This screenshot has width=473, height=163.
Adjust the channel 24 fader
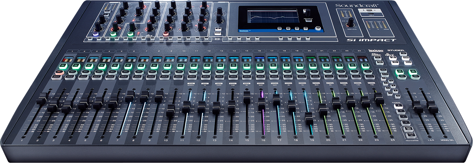coord(379,99)
